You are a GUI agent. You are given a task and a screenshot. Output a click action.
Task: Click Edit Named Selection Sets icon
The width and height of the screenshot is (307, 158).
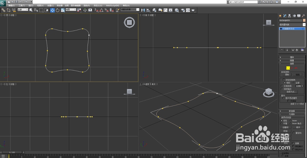click(118, 10)
